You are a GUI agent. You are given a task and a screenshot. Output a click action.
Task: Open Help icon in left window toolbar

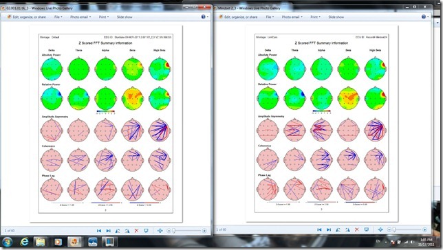tap(204, 17)
